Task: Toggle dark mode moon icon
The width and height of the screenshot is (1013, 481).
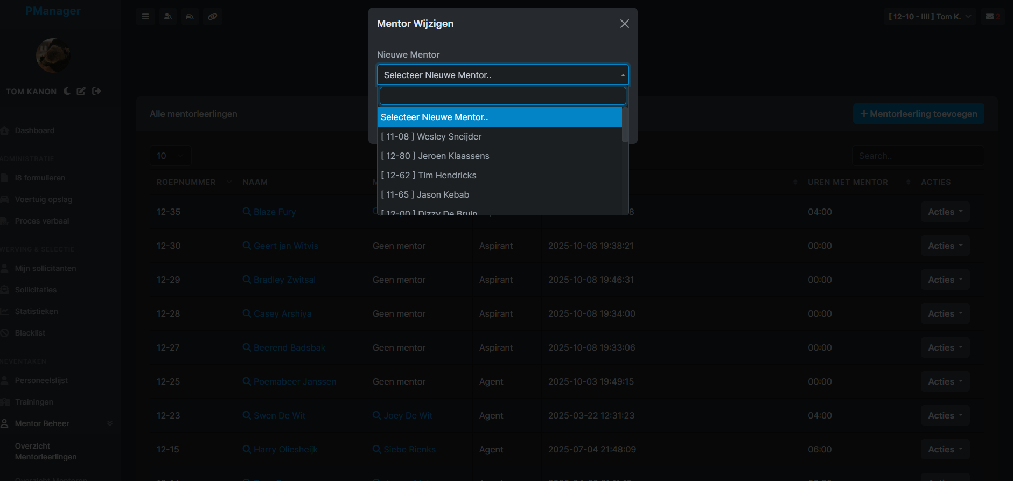Action: [67, 91]
